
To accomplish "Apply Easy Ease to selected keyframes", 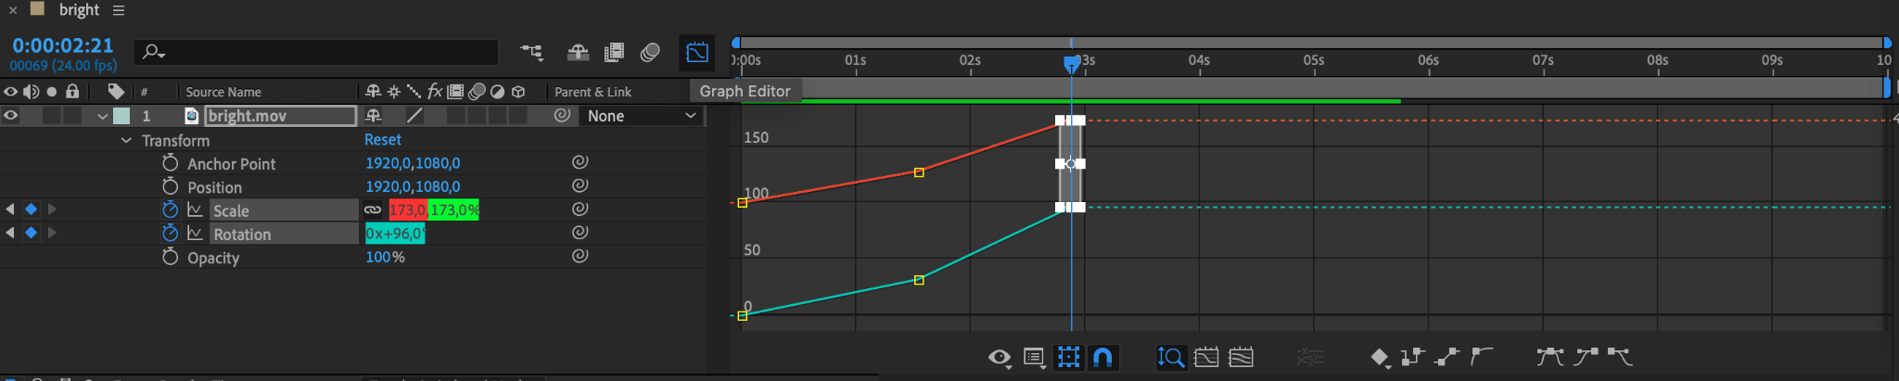I will point(1549,357).
